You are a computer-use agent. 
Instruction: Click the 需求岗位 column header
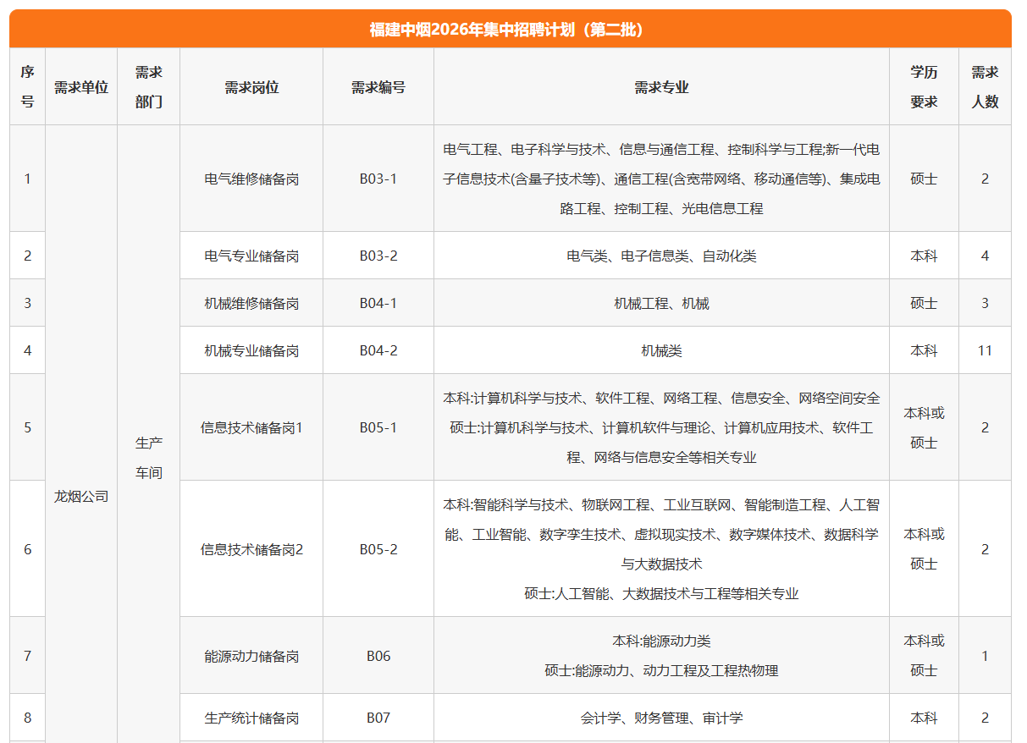251,87
